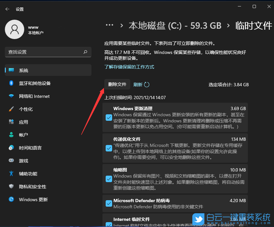Uncheck the 缩略图 cleanup option
Viewport: 274px width, 227px height.
tap(109, 179)
